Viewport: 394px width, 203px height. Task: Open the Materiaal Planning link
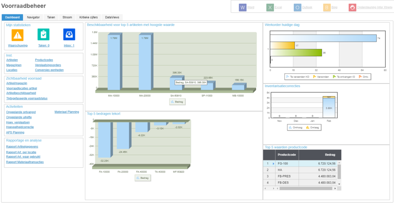67,112
